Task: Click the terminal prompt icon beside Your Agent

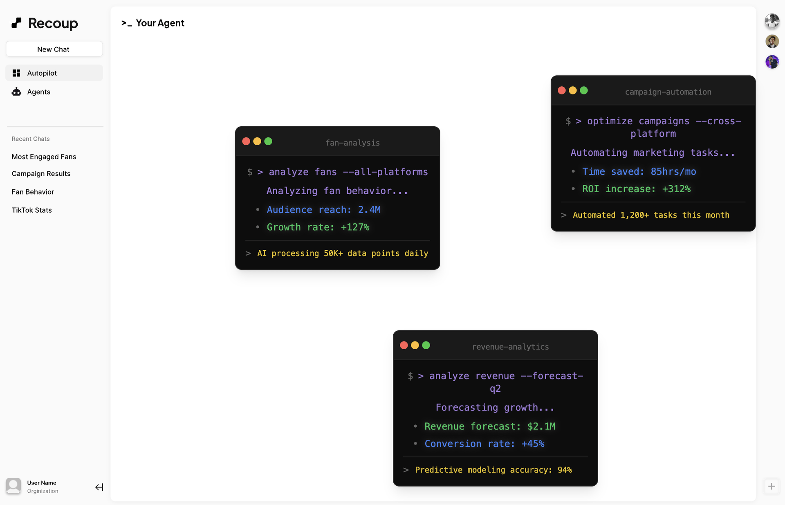Action: coord(126,23)
